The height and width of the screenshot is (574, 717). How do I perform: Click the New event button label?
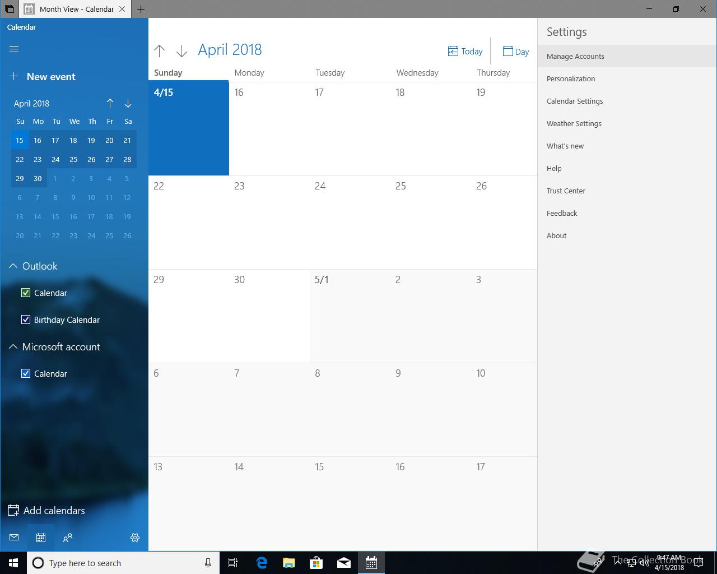[51, 77]
